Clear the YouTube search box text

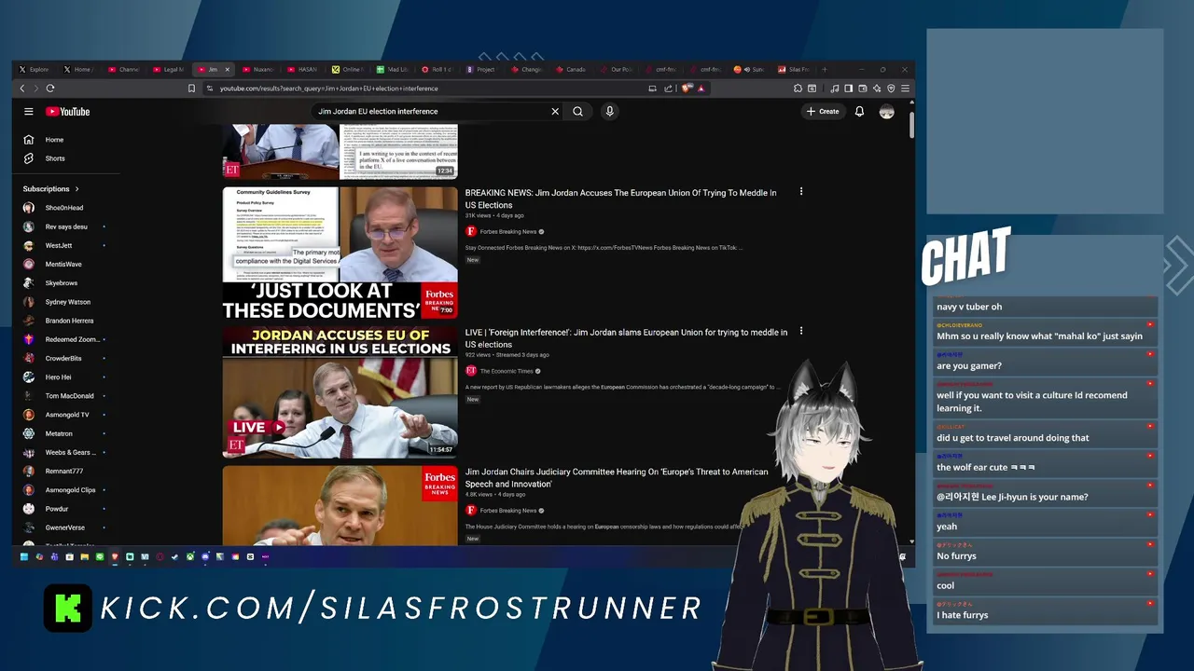point(555,112)
